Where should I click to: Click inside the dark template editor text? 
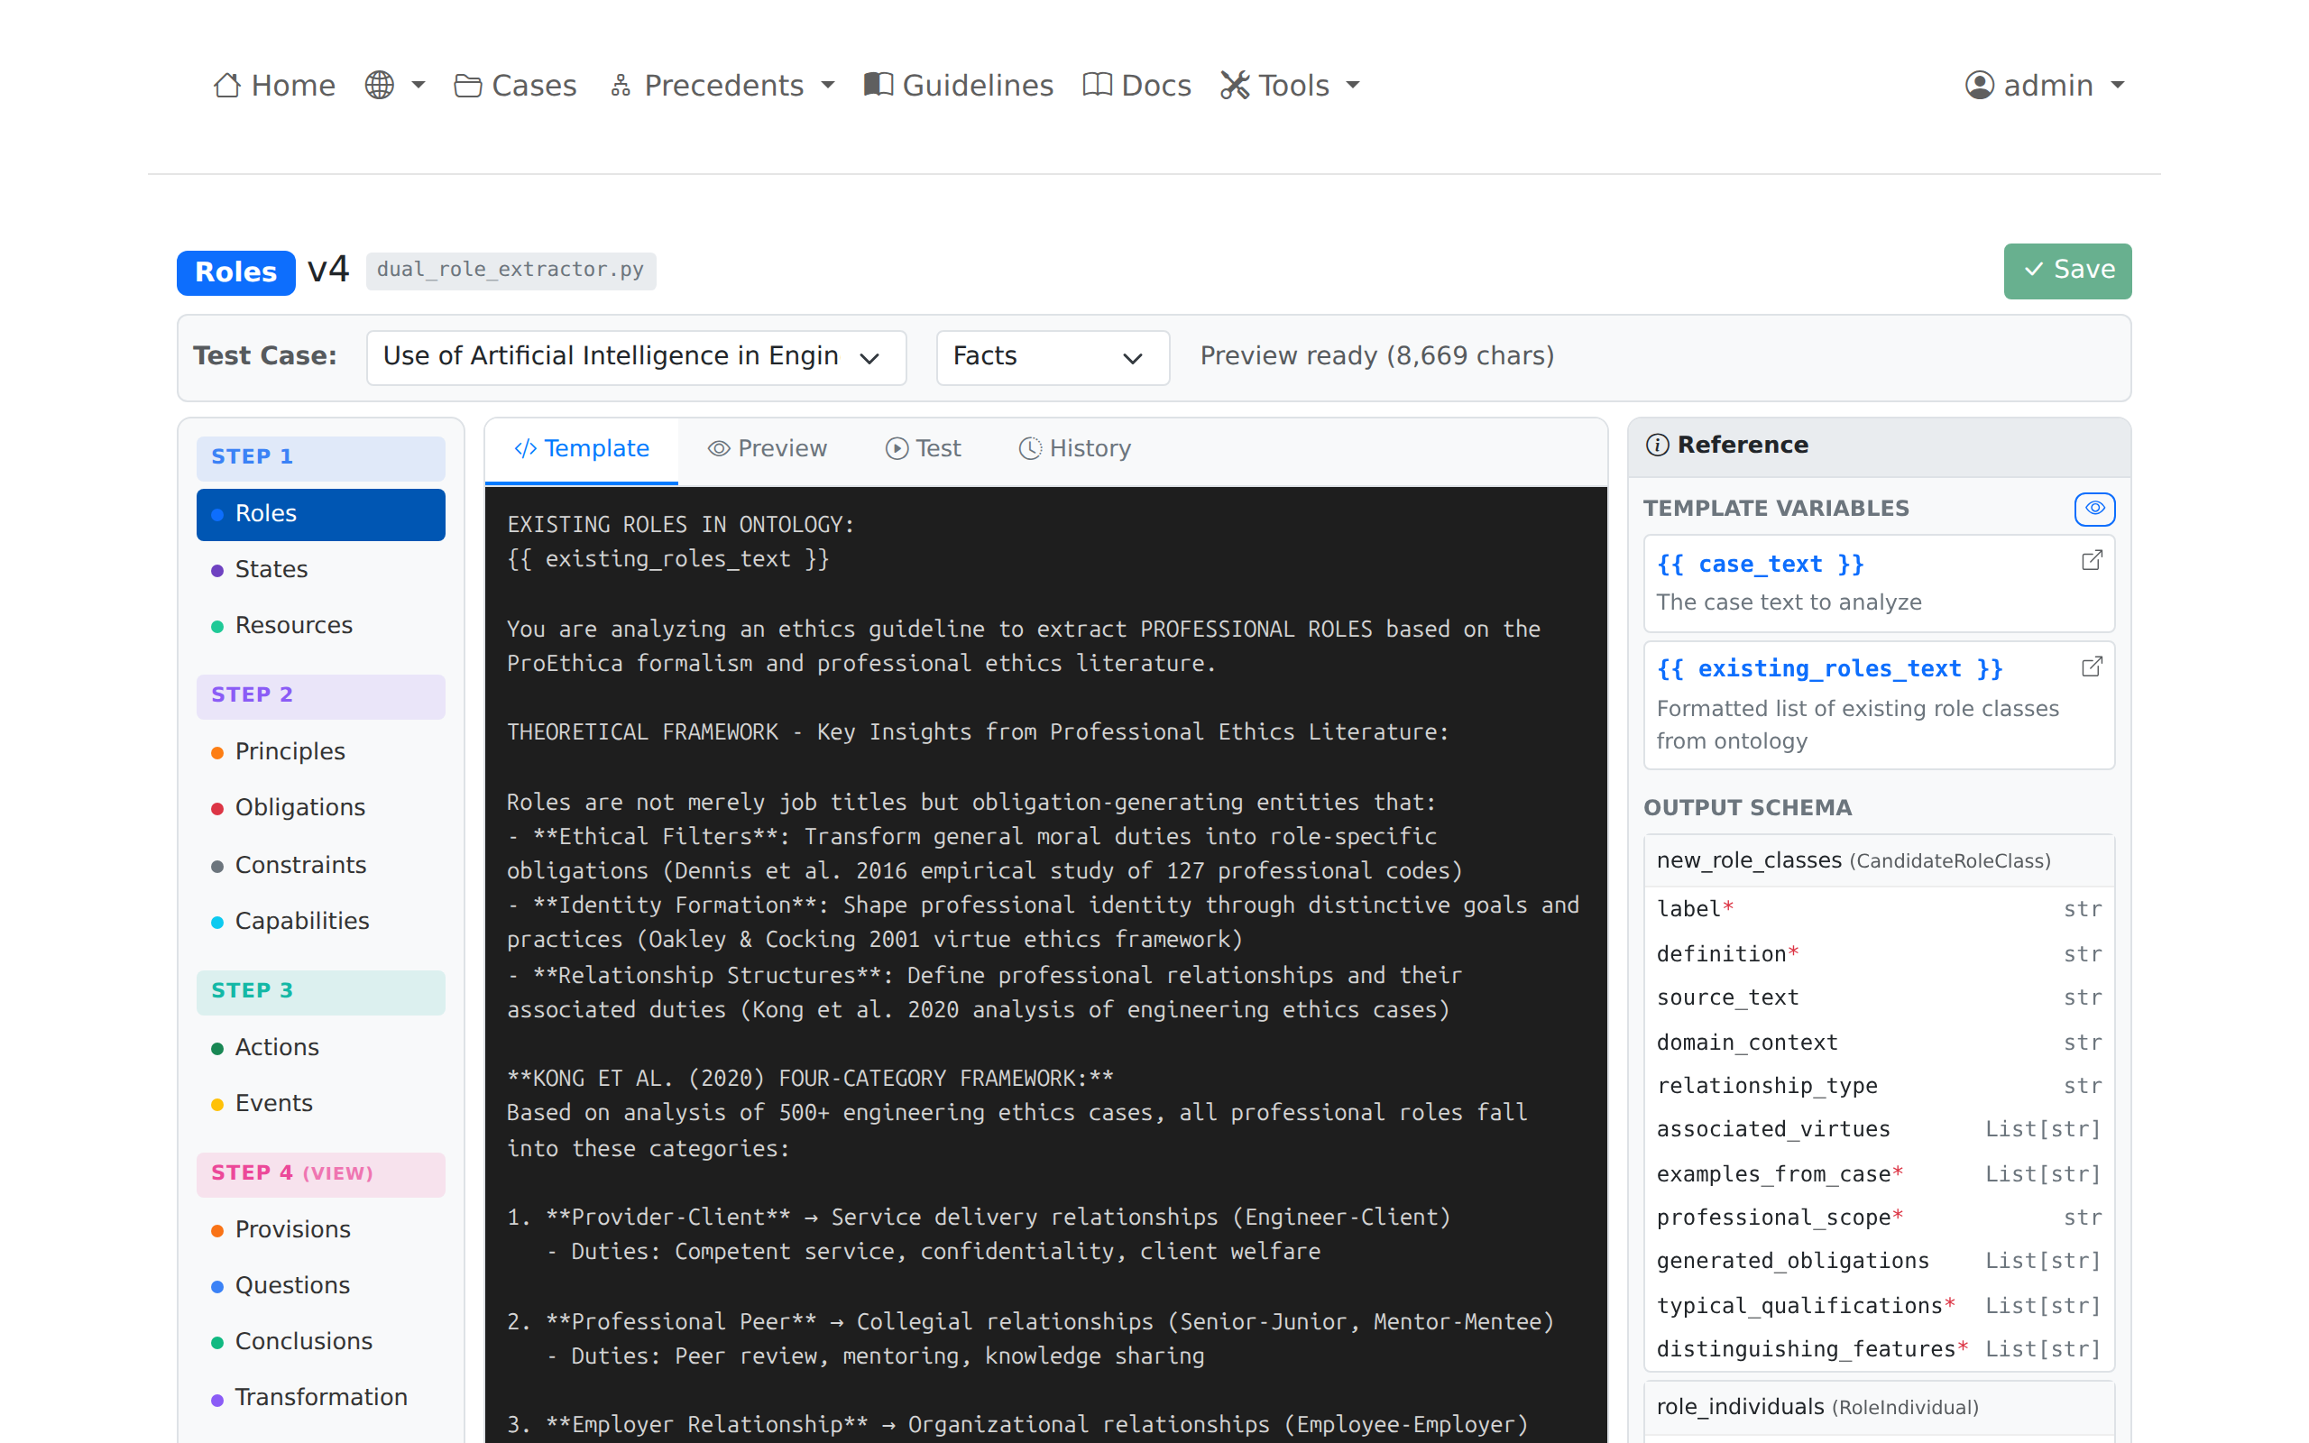pos(1045,964)
